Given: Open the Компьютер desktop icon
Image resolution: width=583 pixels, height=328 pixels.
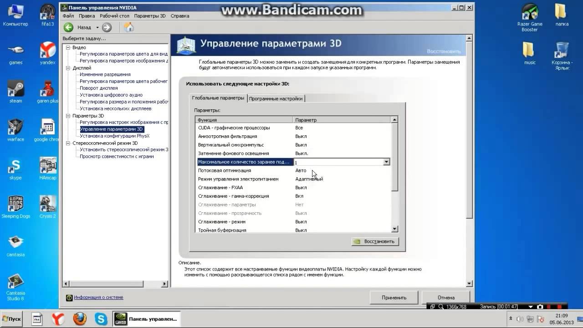Looking at the screenshot, I should click(15, 15).
